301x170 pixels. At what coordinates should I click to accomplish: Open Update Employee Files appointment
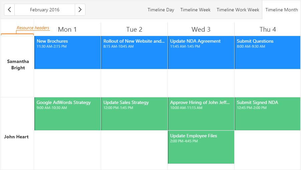pos(201,147)
